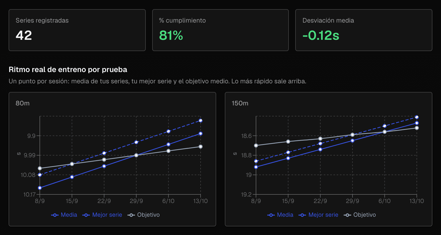Select the 150m Mejor serie point on 8/9
Image resolution: width=441 pixels, height=235 pixels.
tap(256, 161)
